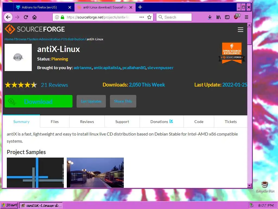Click the green Download button
This screenshot has height=209, width=278.
click(x=39, y=101)
